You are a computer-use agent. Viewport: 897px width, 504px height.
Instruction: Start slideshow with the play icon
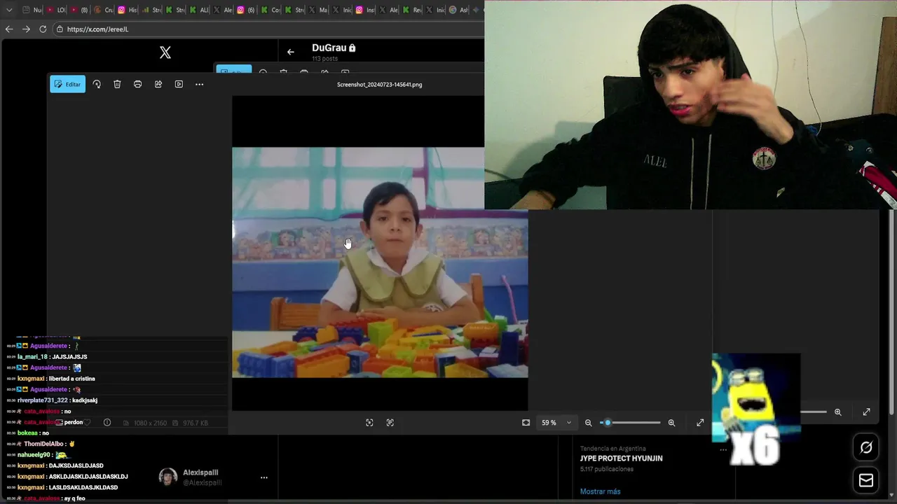[179, 84]
